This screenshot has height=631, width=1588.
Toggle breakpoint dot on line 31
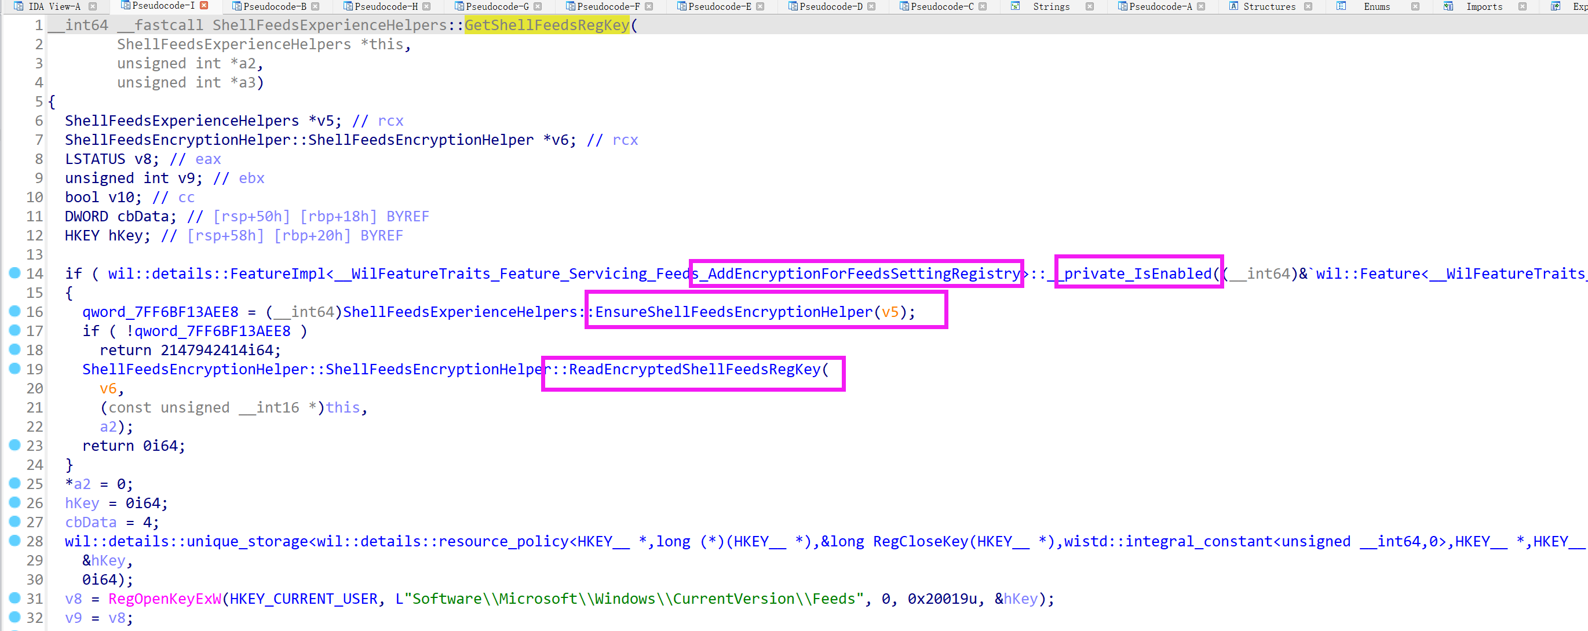[15, 598]
